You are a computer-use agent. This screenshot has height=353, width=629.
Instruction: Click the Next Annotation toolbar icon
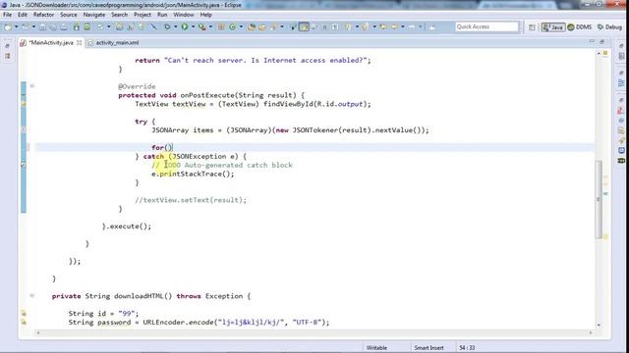(348, 26)
